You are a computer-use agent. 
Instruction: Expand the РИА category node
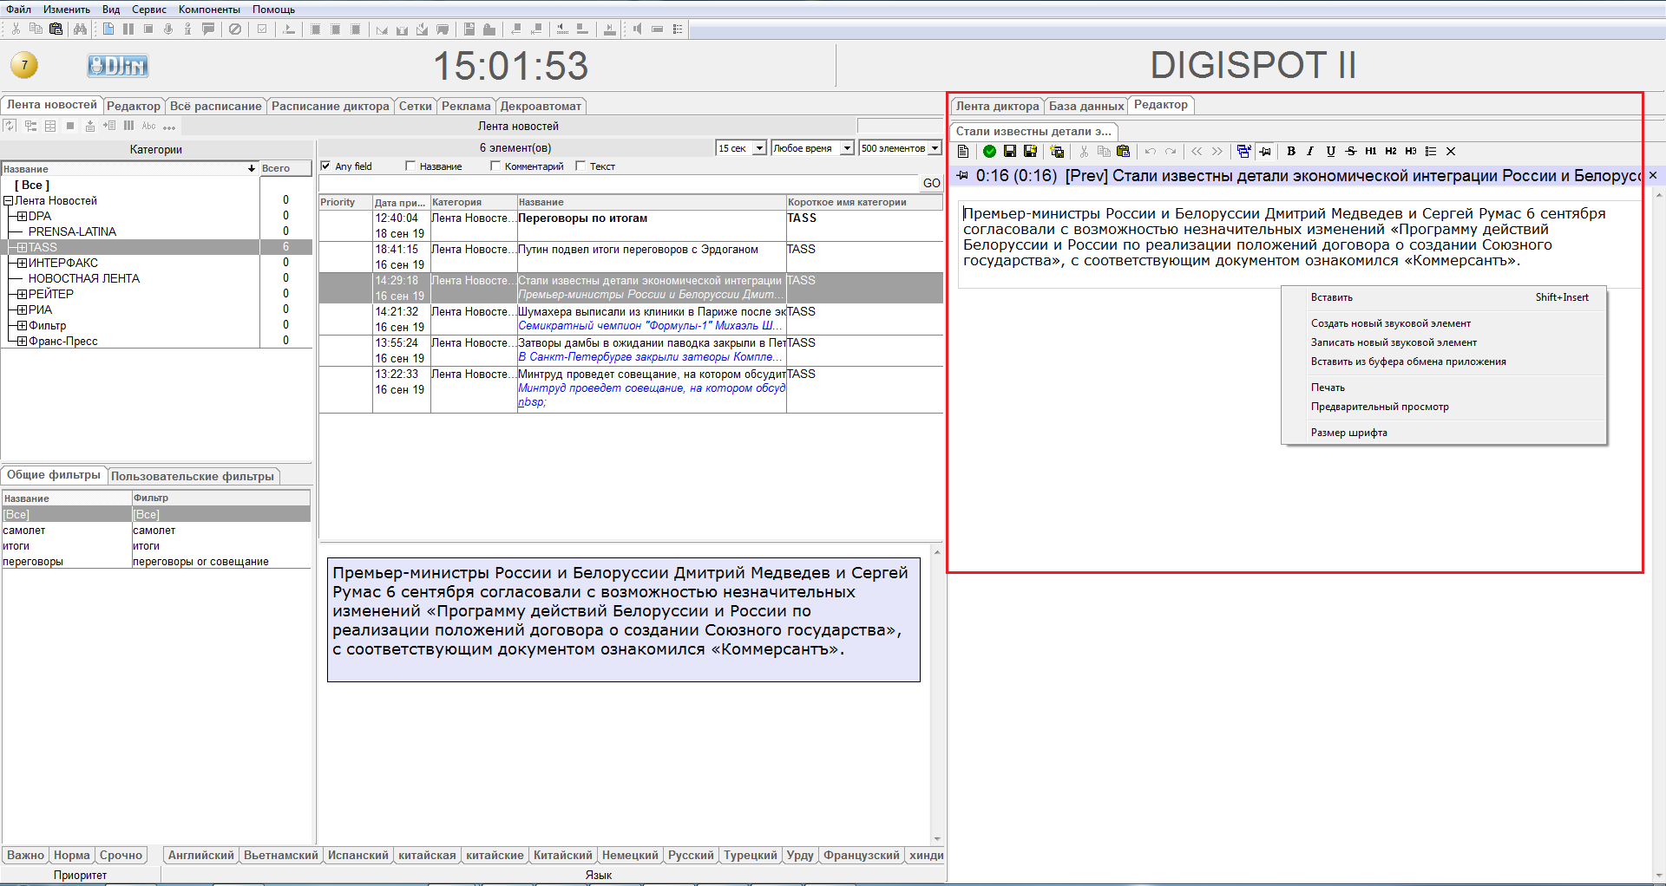pos(22,310)
